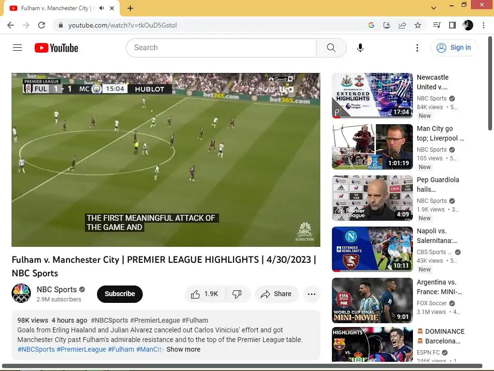The image size is (494, 371).
Task: Open Man City go top thumbnail
Action: [372, 147]
